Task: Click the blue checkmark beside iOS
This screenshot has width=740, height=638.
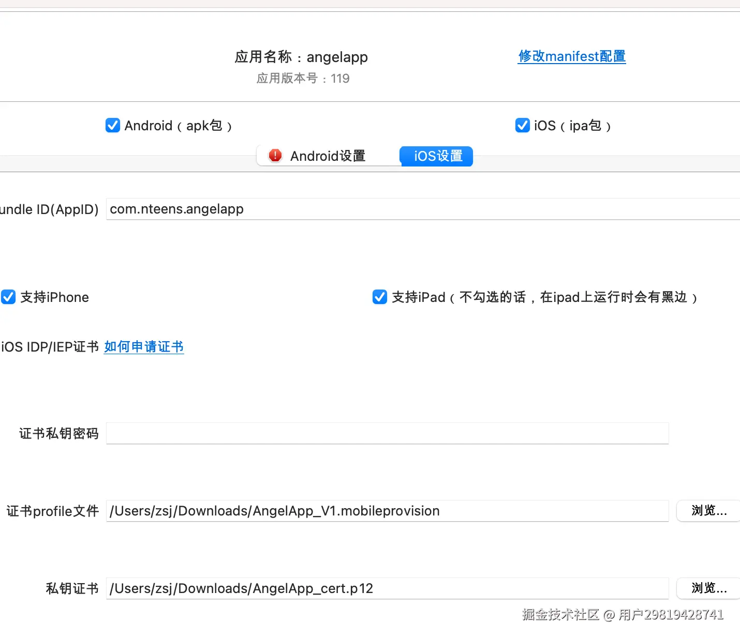Action: (522, 125)
